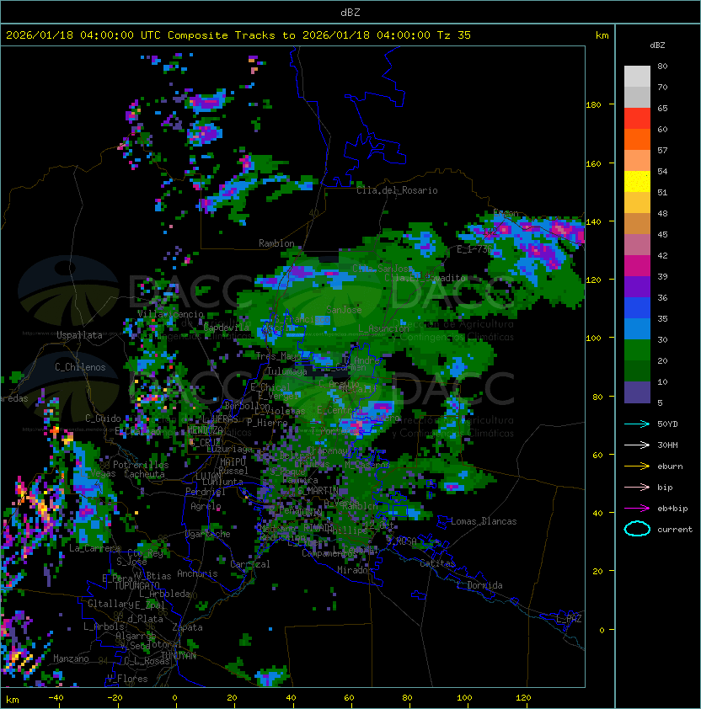Select the purple 39 dBZ color swatch
701x709 pixels.
tap(637, 286)
